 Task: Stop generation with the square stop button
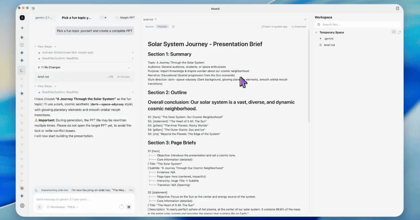(x=128, y=207)
